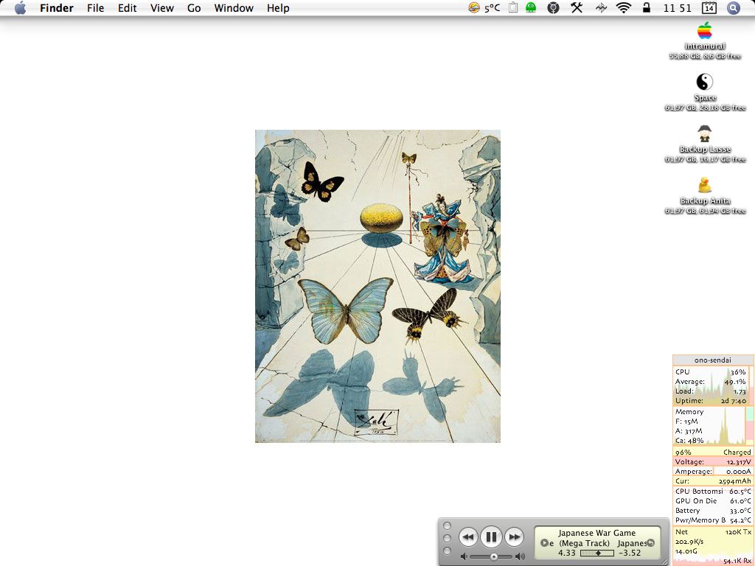Viewport: 755px width, 566px height.
Task: Click the GPU On Die temperature row
Action: click(x=713, y=500)
